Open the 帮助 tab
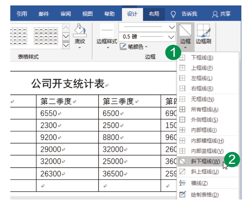Viewport: 245px width, 208px height. (109, 14)
